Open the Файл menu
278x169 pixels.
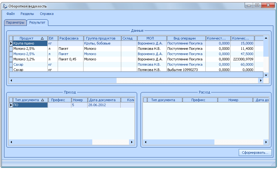[x=11, y=14]
